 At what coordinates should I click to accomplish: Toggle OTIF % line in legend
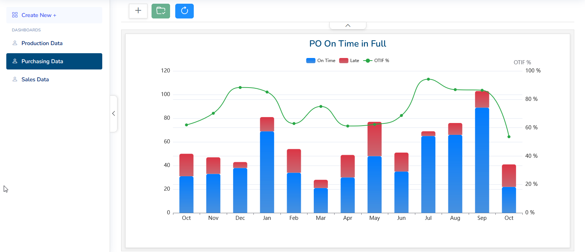point(376,61)
